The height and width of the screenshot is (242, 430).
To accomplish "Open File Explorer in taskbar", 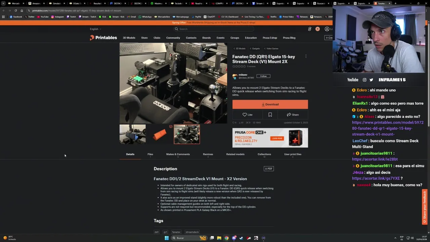I will [x=219, y=238].
